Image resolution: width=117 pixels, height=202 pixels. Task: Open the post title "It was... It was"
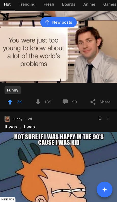tap(20, 127)
